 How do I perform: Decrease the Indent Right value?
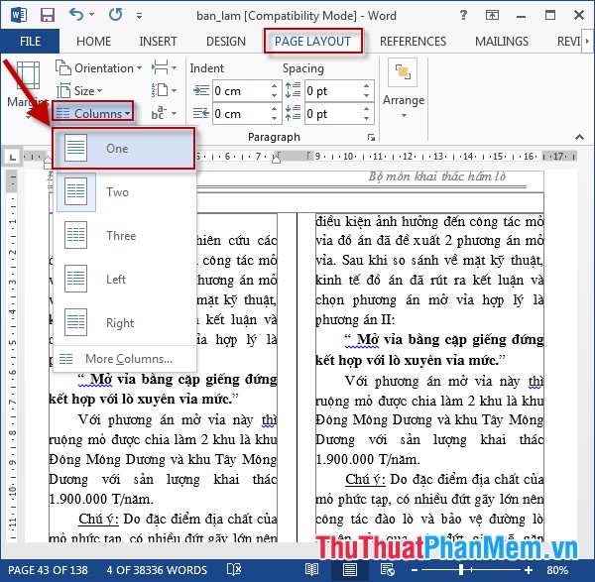275,118
